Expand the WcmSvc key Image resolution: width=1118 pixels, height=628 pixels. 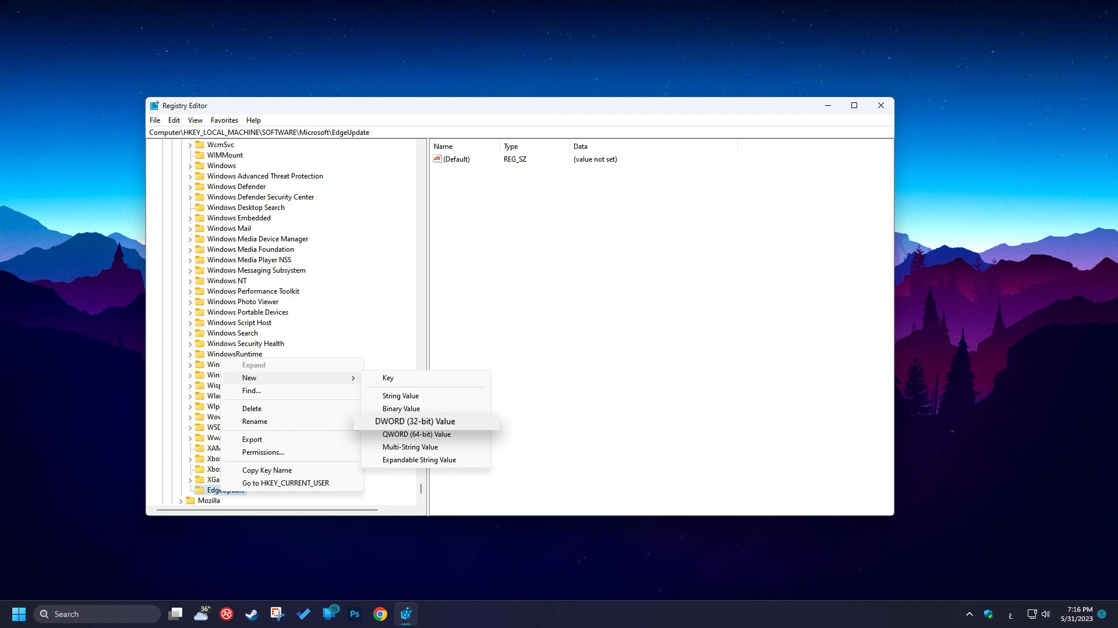point(190,145)
